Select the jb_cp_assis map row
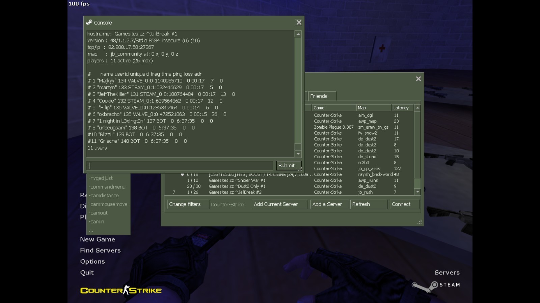This screenshot has width=540, height=303. tap(359, 169)
